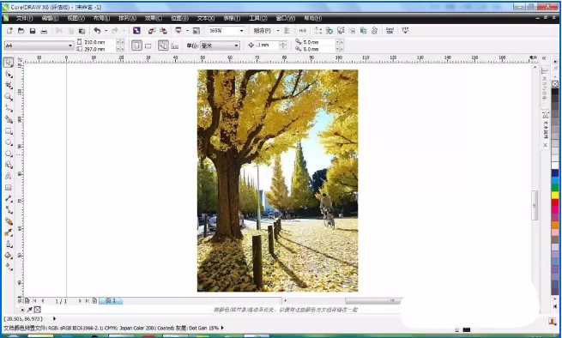Open the 效果(C) menu

coord(154,18)
